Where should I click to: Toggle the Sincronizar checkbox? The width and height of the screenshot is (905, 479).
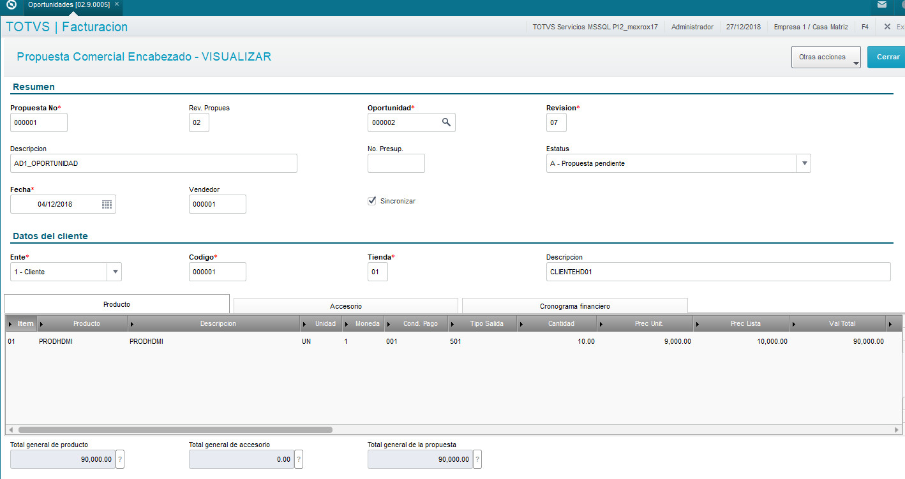[372, 201]
